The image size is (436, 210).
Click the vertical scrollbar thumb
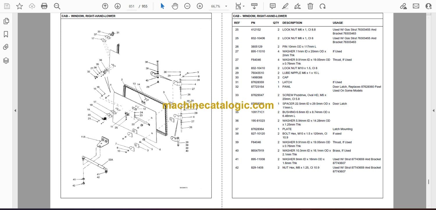[429, 182]
